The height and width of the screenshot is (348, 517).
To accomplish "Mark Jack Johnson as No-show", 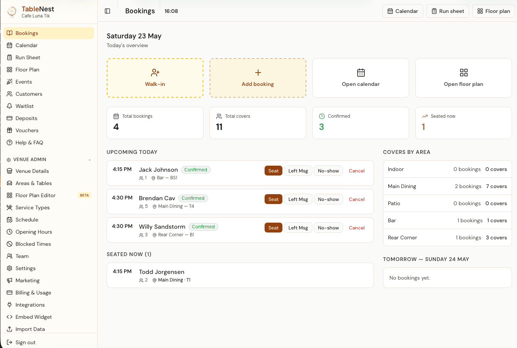I will coord(328,171).
